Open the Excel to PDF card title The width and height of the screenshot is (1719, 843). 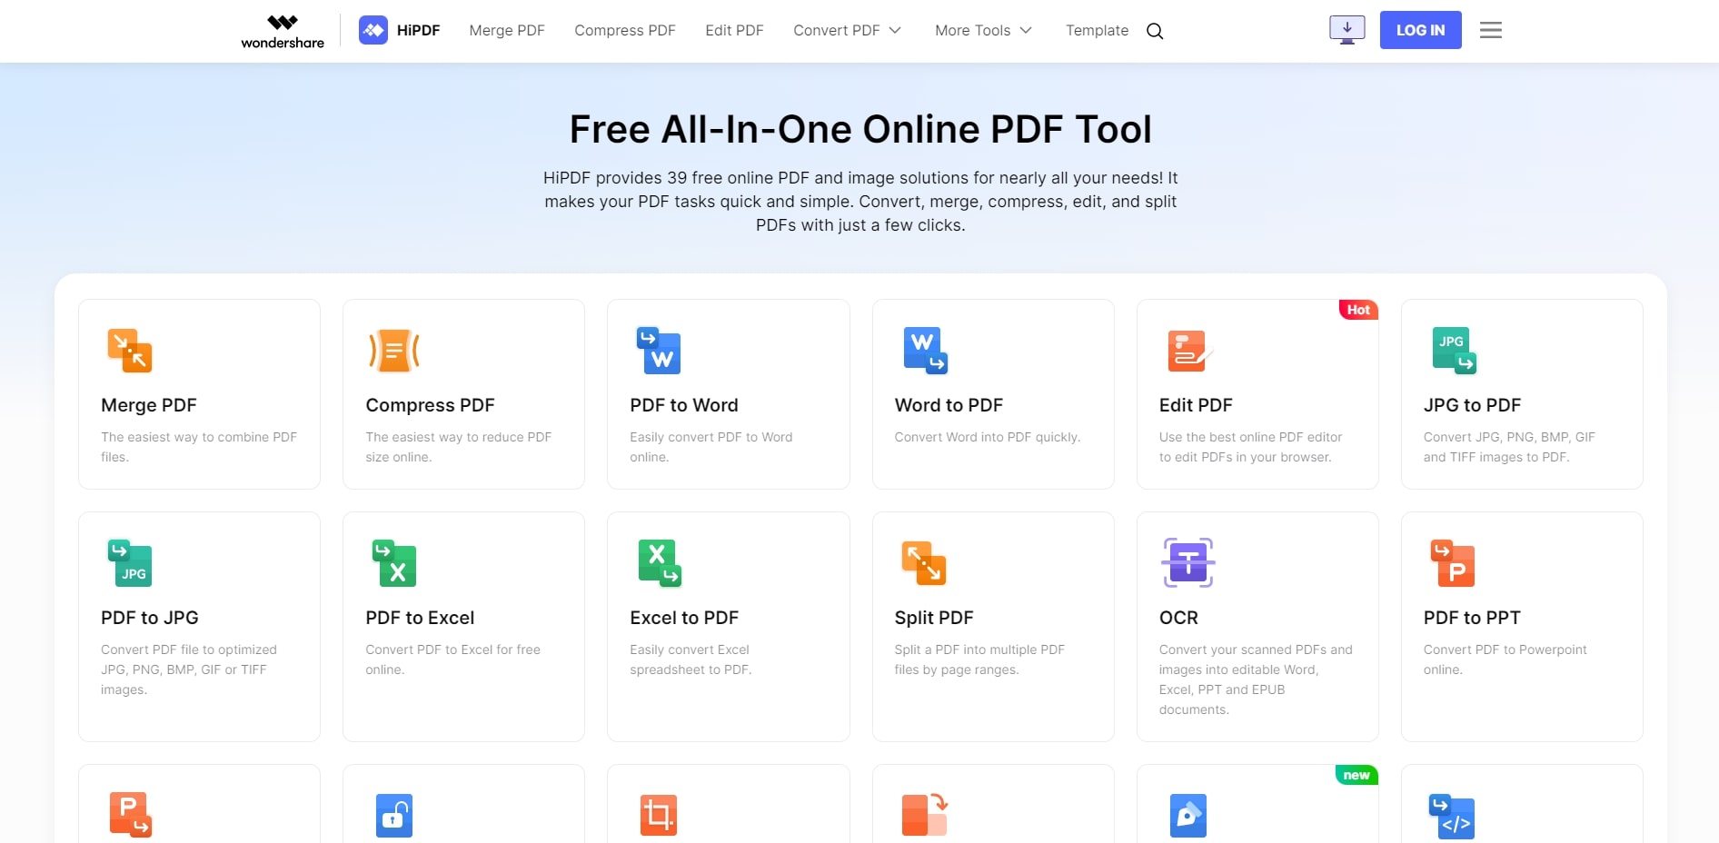684,618
